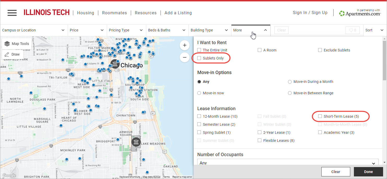Open the hamburger main menu

12,13
